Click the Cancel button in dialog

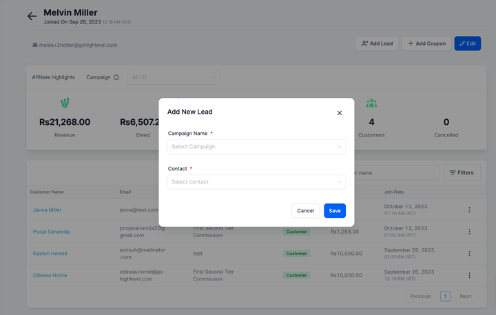(305, 211)
